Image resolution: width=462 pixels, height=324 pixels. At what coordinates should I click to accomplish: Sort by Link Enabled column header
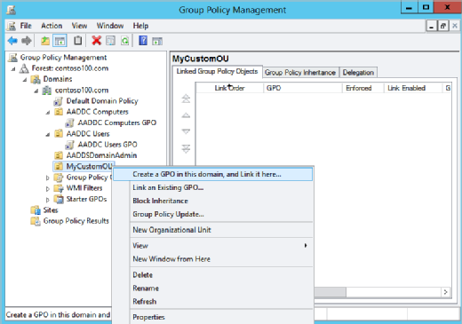click(413, 88)
